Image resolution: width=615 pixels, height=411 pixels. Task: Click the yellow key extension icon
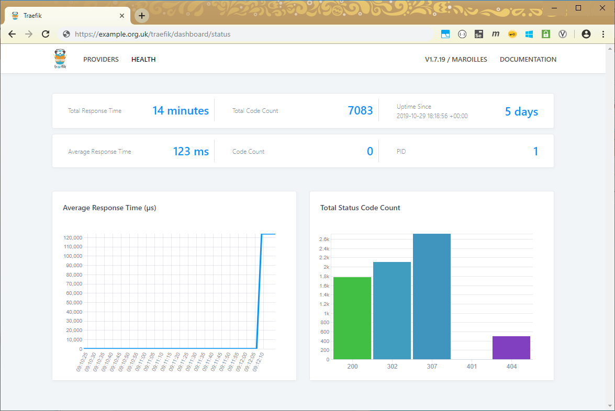512,34
